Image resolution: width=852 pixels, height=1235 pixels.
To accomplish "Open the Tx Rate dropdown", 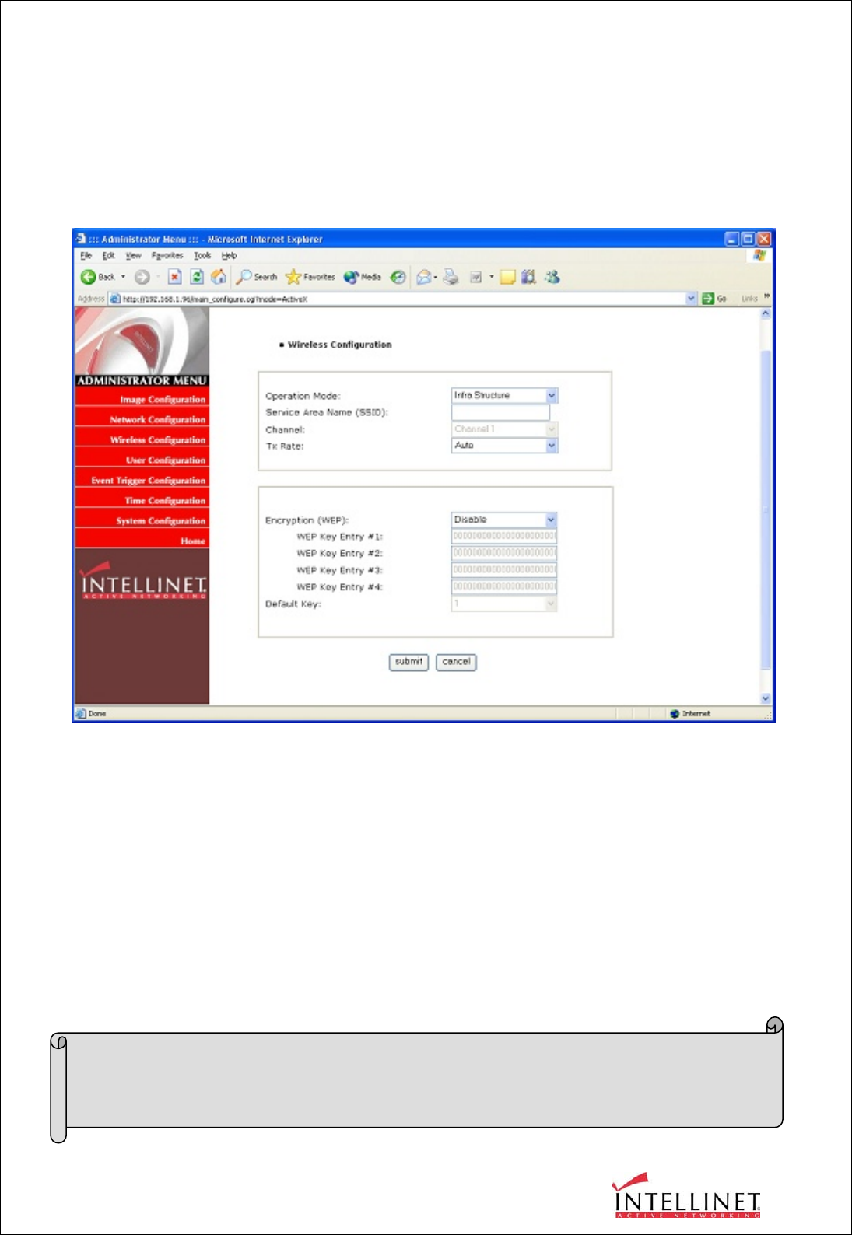I will tap(552, 446).
